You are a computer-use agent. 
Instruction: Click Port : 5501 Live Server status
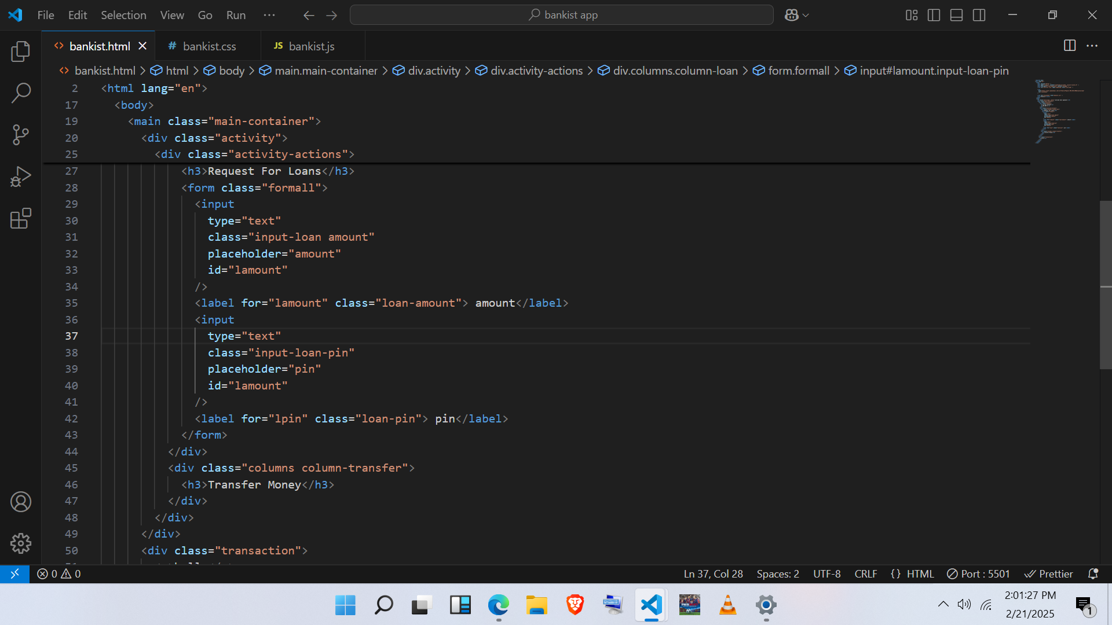[978, 573]
